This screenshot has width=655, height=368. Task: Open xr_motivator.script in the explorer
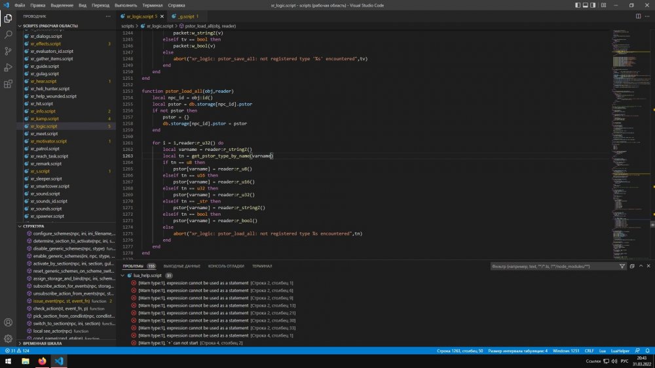click(48, 141)
